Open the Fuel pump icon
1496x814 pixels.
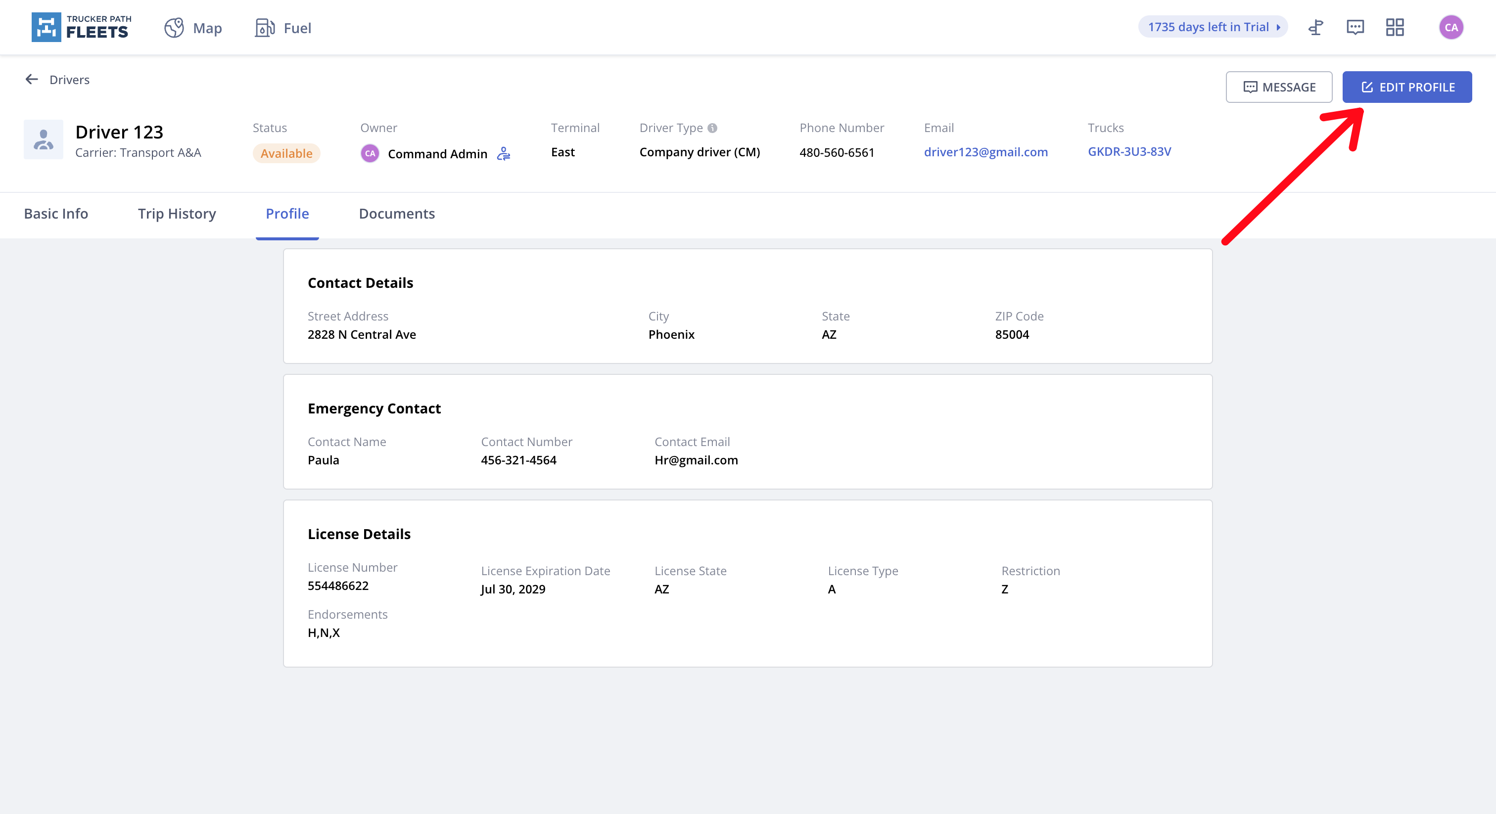pos(264,27)
